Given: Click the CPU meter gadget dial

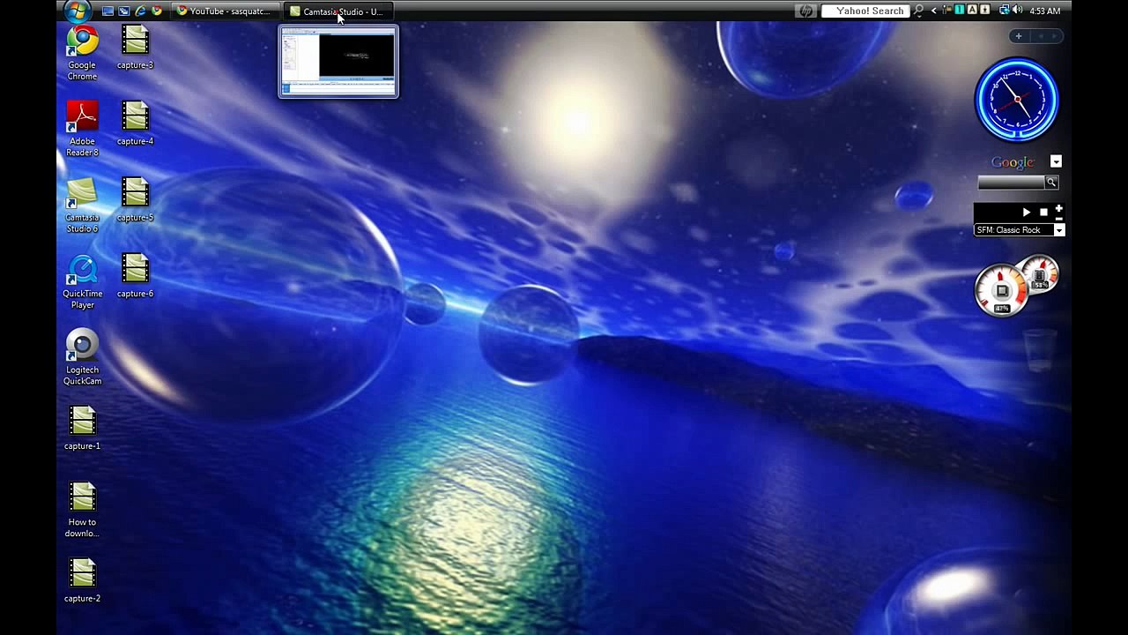Looking at the screenshot, I should 1002,290.
